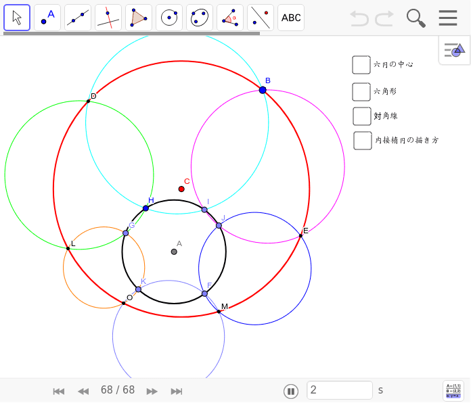Click the playback seconds input field

[340, 390]
